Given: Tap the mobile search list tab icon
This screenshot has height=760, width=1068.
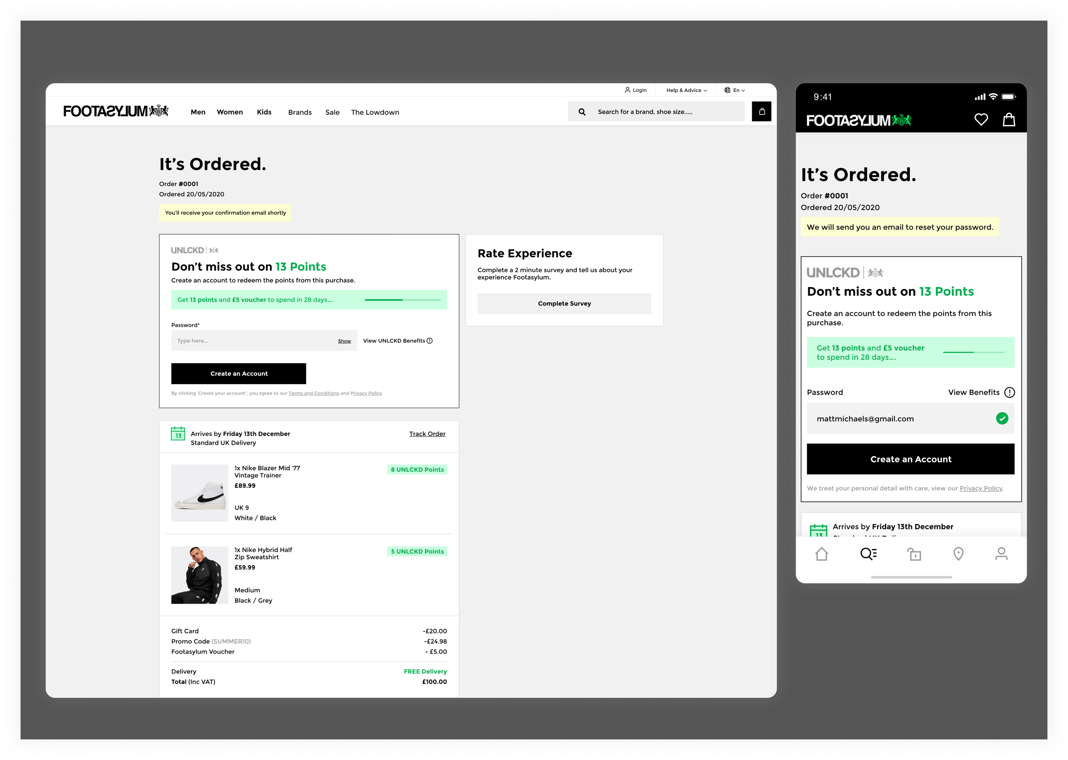Looking at the screenshot, I should pos(868,554).
